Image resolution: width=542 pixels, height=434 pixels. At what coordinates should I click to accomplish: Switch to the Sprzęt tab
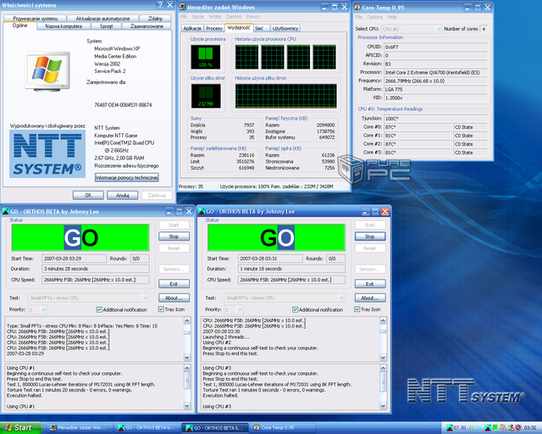pyautogui.click(x=106, y=26)
